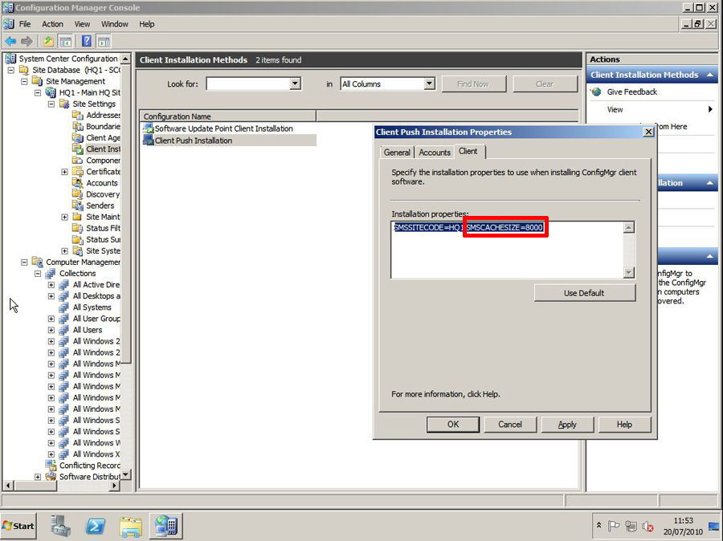723x541 pixels.
Task: Open the View menu in menu bar
Action: click(x=82, y=24)
